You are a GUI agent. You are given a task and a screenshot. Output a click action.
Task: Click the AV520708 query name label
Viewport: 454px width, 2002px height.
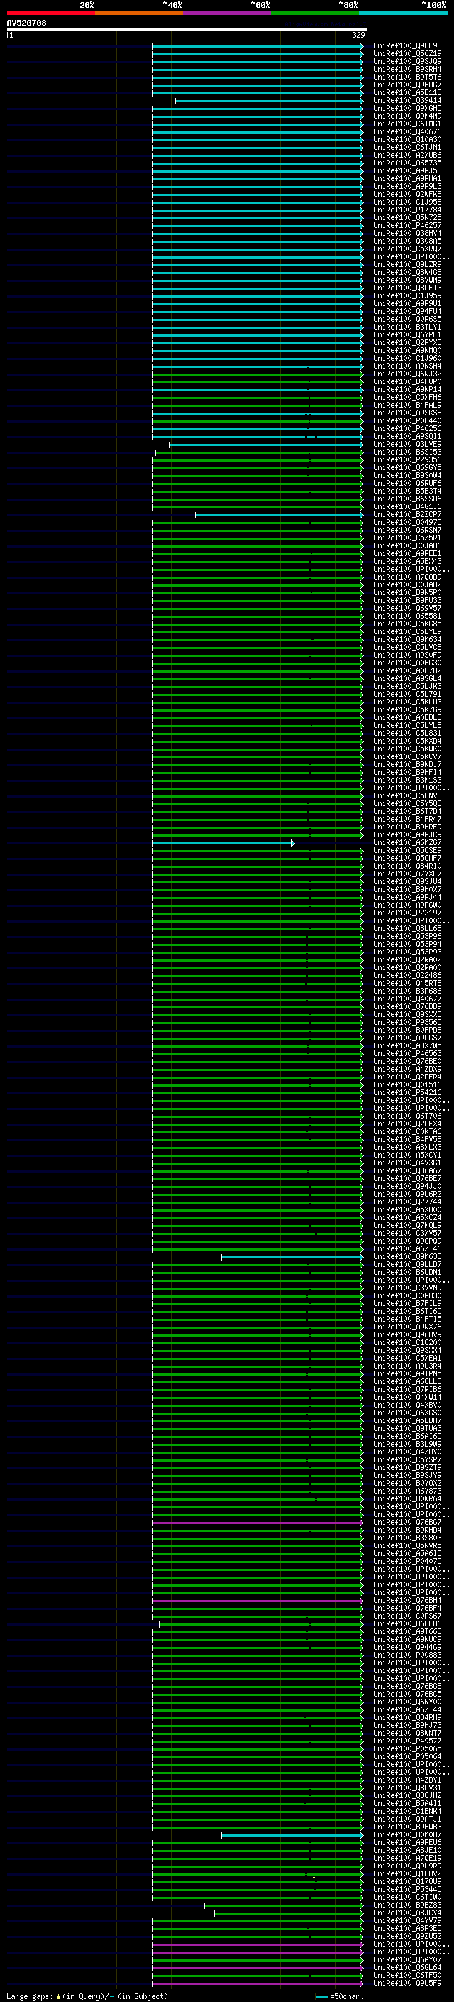coord(26,23)
